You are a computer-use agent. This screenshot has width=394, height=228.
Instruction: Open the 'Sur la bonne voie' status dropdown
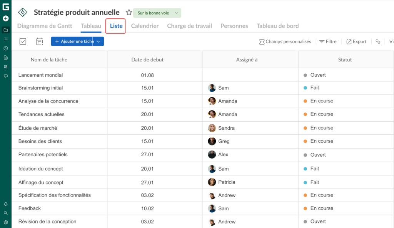(x=157, y=13)
